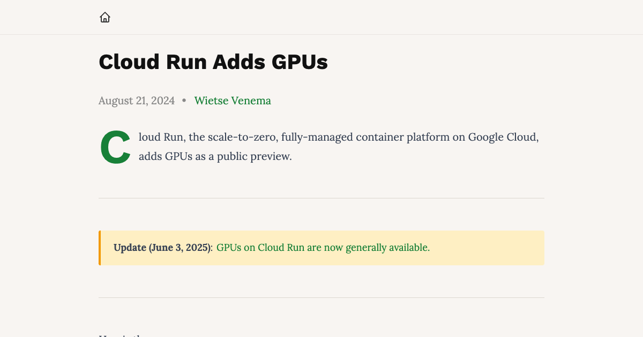Click the horizontal divider below the update box
Viewport: 643px width, 337px height.
pos(322,298)
